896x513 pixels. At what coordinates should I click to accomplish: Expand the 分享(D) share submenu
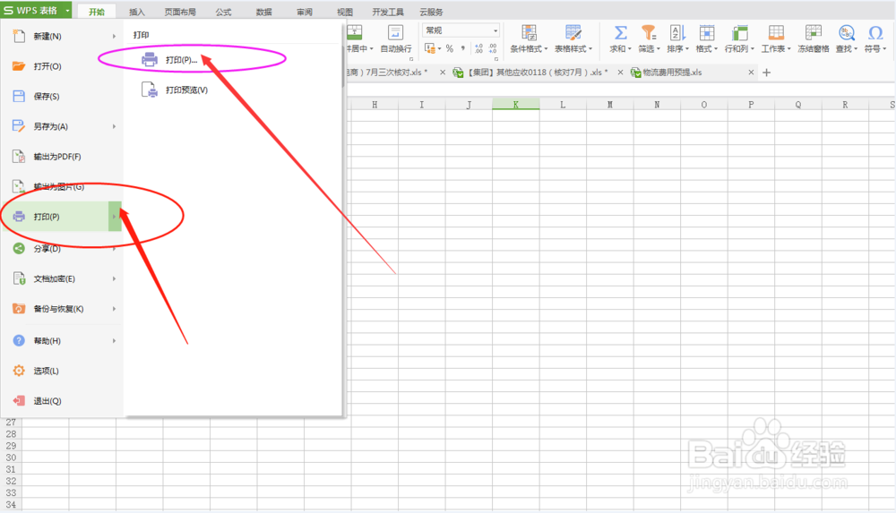tap(115, 249)
